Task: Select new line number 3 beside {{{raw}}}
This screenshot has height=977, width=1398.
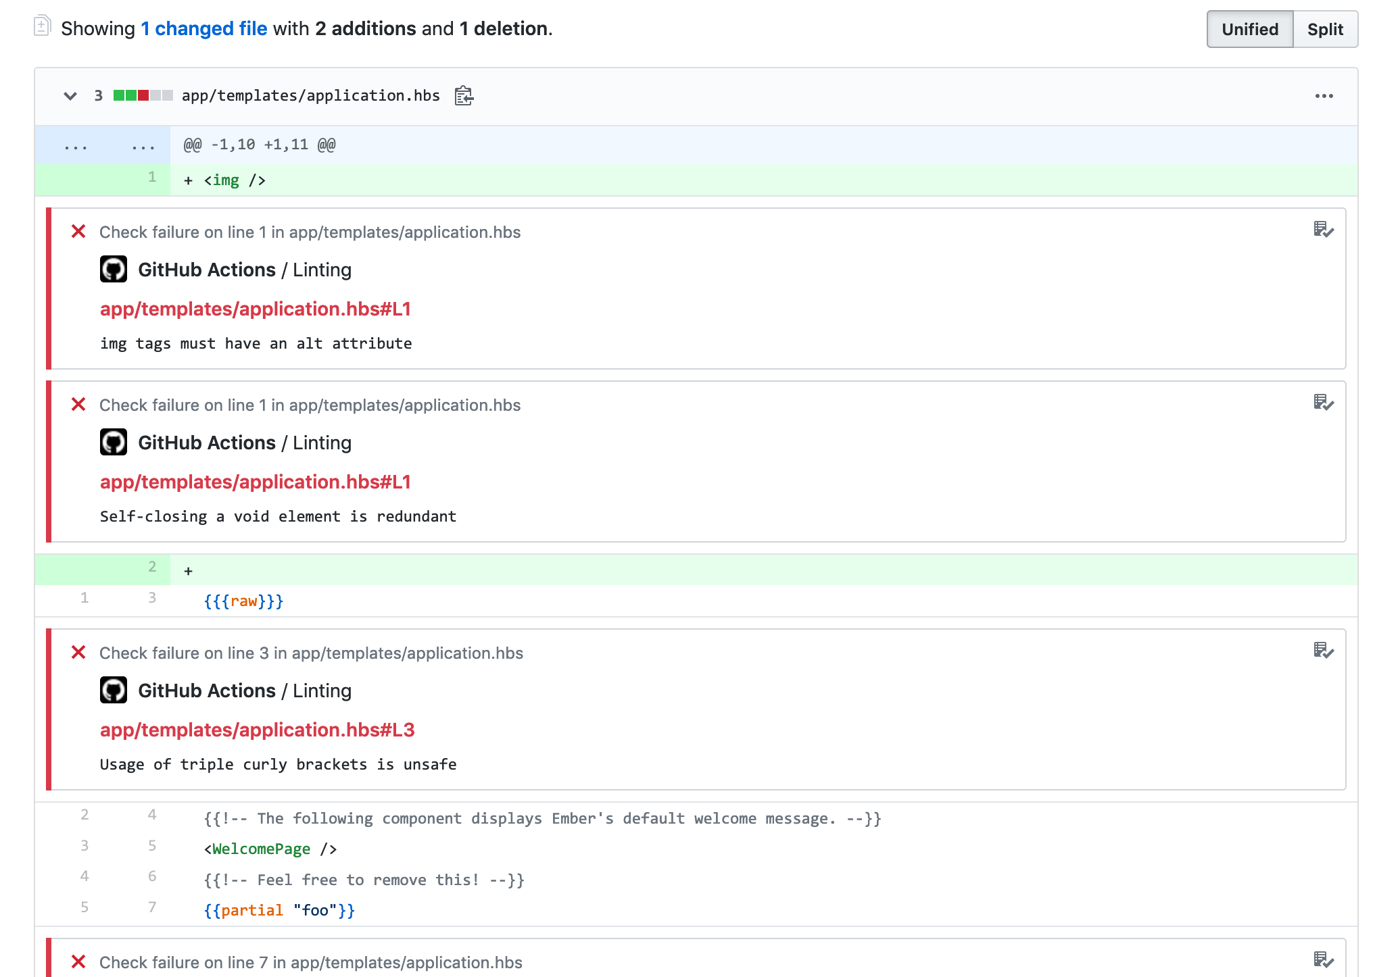Action: click(x=152, y=597)
